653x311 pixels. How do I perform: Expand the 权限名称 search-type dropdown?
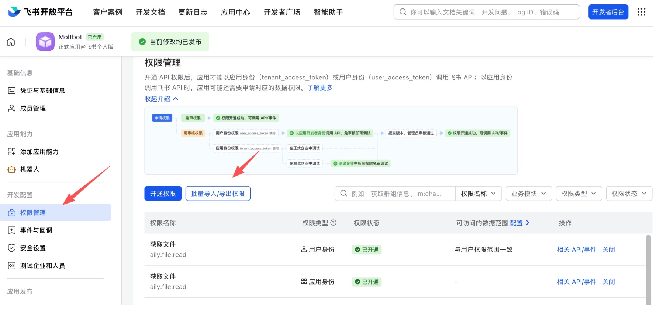(478, 194)
